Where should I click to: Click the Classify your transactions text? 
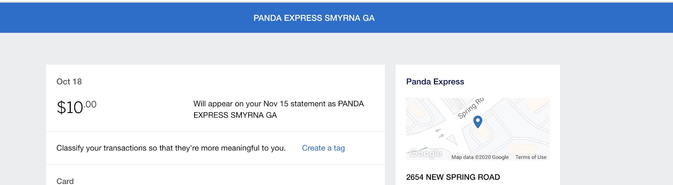tap(171, 148)
